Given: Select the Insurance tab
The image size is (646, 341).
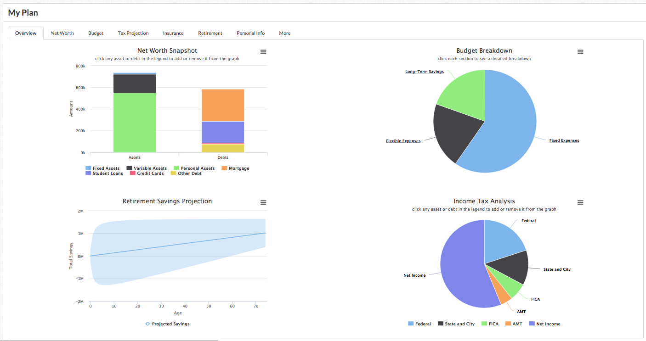Looking at the screenshot, I should tap(173, 33).
